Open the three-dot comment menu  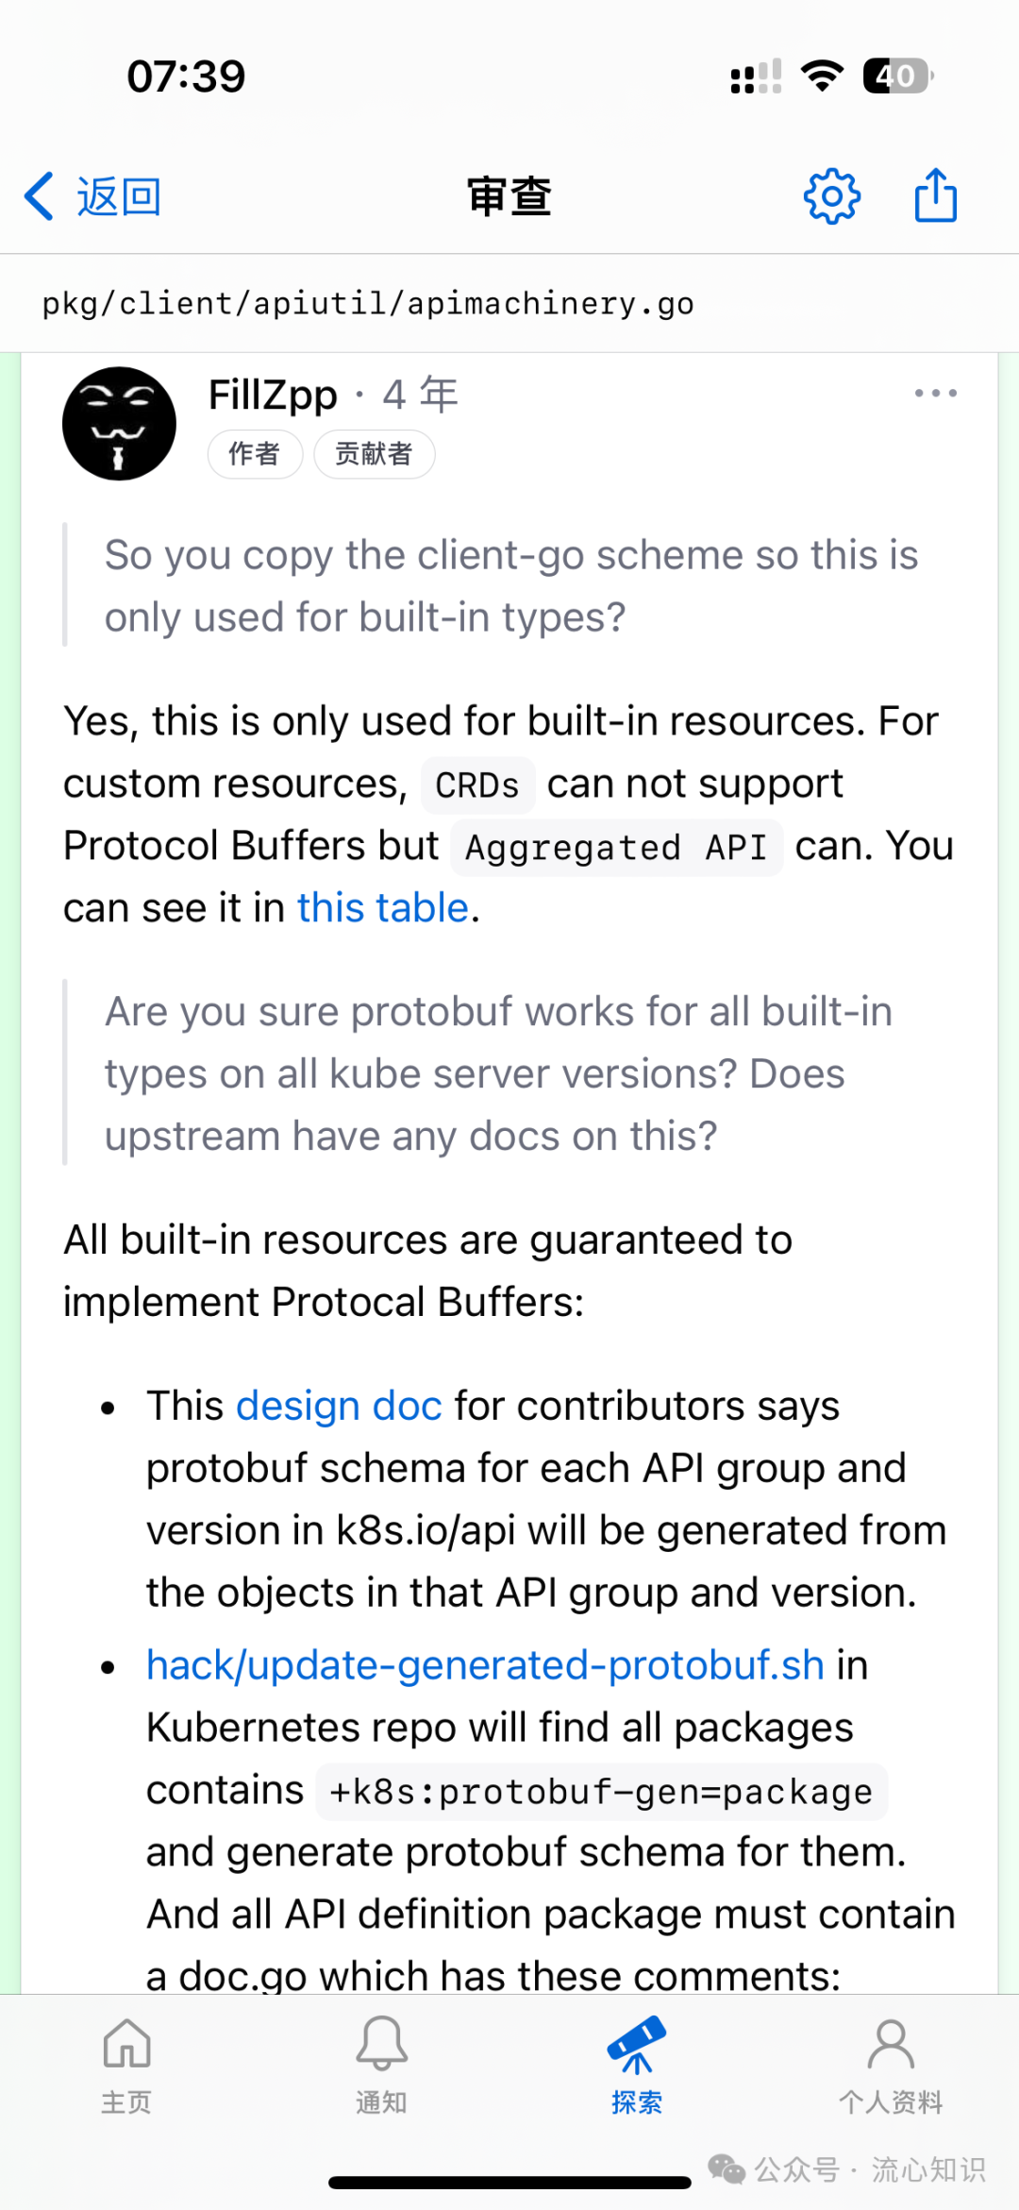[x=935, y=393]
